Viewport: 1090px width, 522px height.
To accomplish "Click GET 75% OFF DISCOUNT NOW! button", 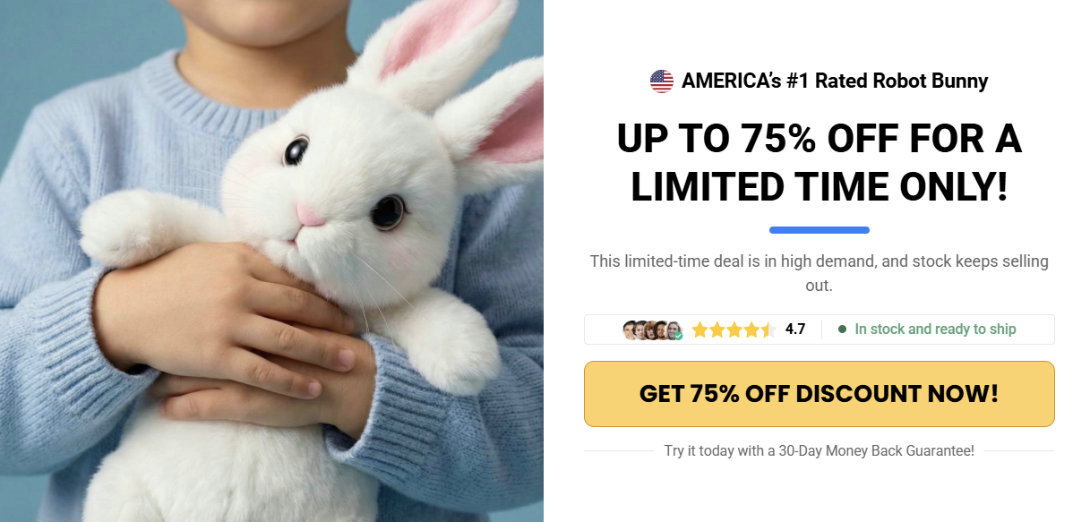I will [819, 394].
